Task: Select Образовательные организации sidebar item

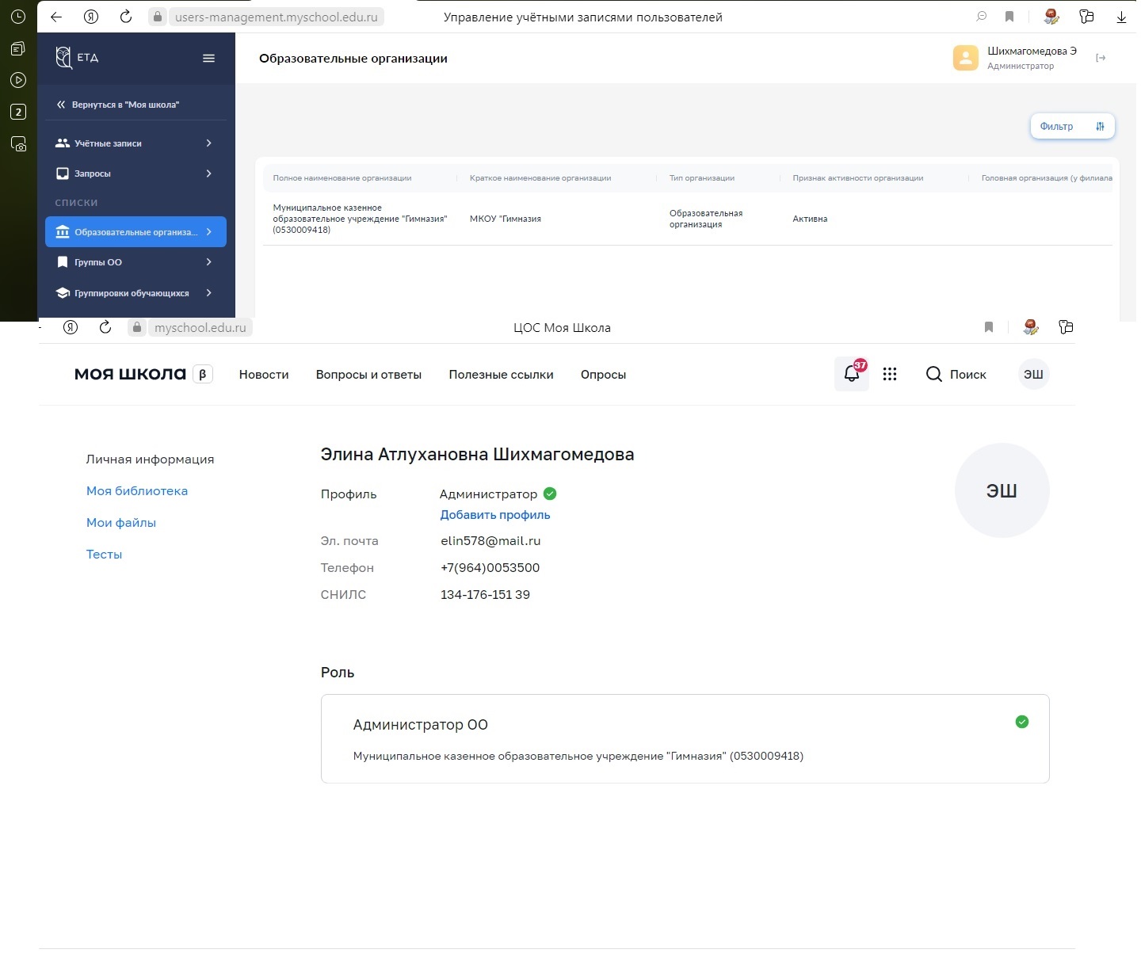Action: (135, 232)
